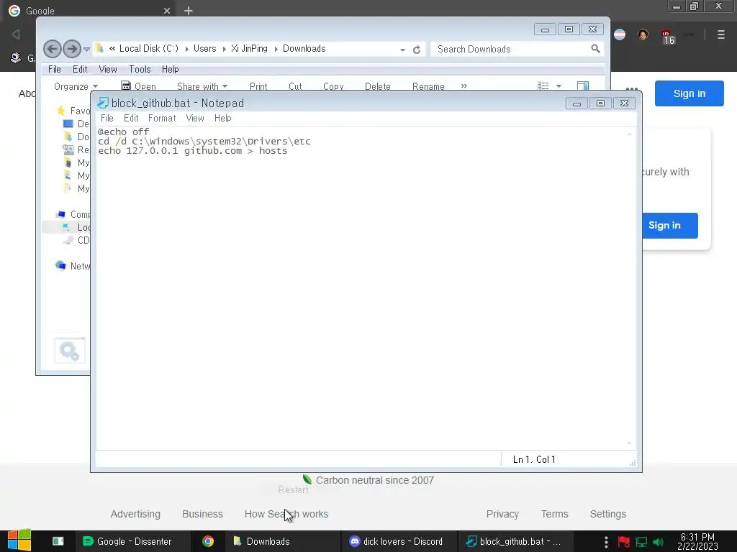Open How Search works link
737x552 pixels.
[x=286, y=514]
